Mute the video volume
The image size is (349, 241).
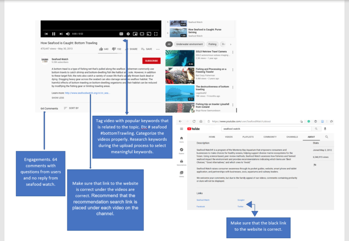(68, 34)
